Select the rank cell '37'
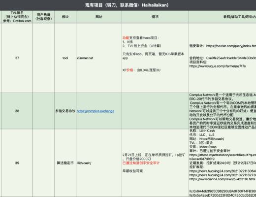This screenshot has height=197, width=256. coord(17,58)
